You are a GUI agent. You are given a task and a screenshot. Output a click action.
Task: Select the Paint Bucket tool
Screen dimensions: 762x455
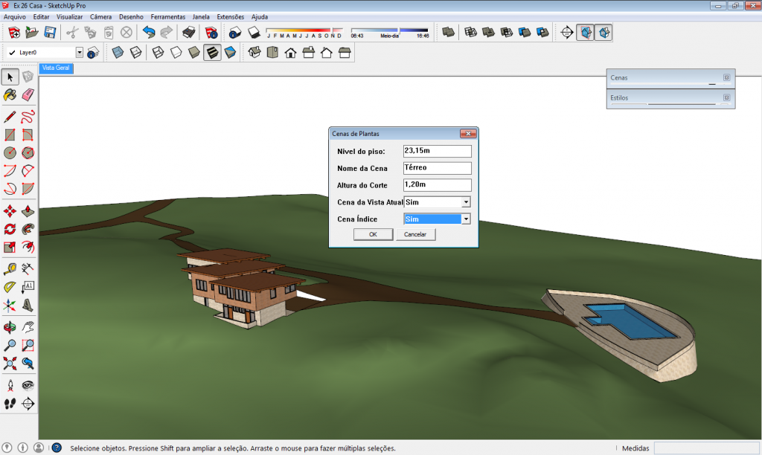click(10, 94)
